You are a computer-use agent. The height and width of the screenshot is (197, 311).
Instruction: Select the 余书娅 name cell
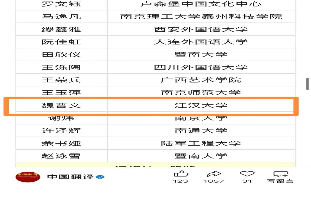pos(61,143)
